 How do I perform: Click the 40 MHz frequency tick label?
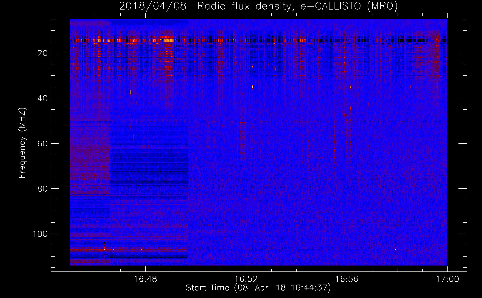click(43, 98)
